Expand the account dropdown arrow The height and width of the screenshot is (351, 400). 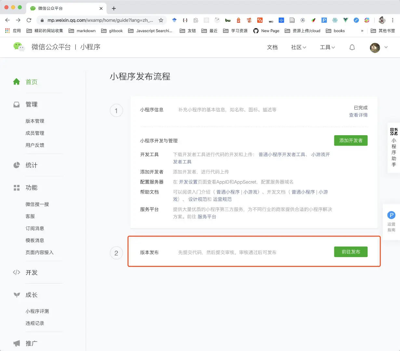click(386, 47)
